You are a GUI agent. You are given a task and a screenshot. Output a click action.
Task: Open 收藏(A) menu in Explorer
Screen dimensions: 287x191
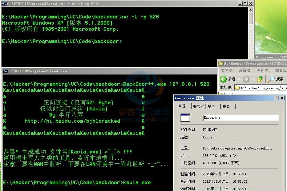click(x=281, y=70)
